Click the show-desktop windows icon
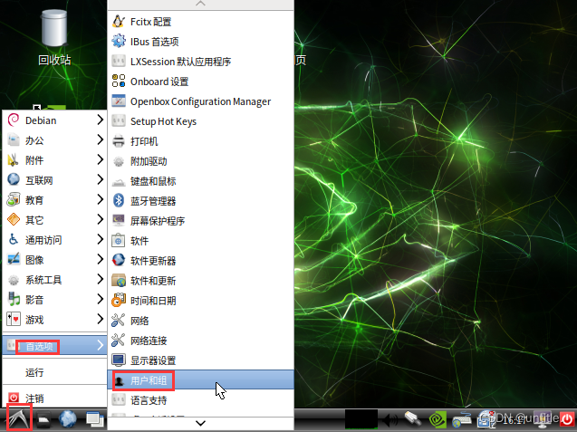 point(95,419)
